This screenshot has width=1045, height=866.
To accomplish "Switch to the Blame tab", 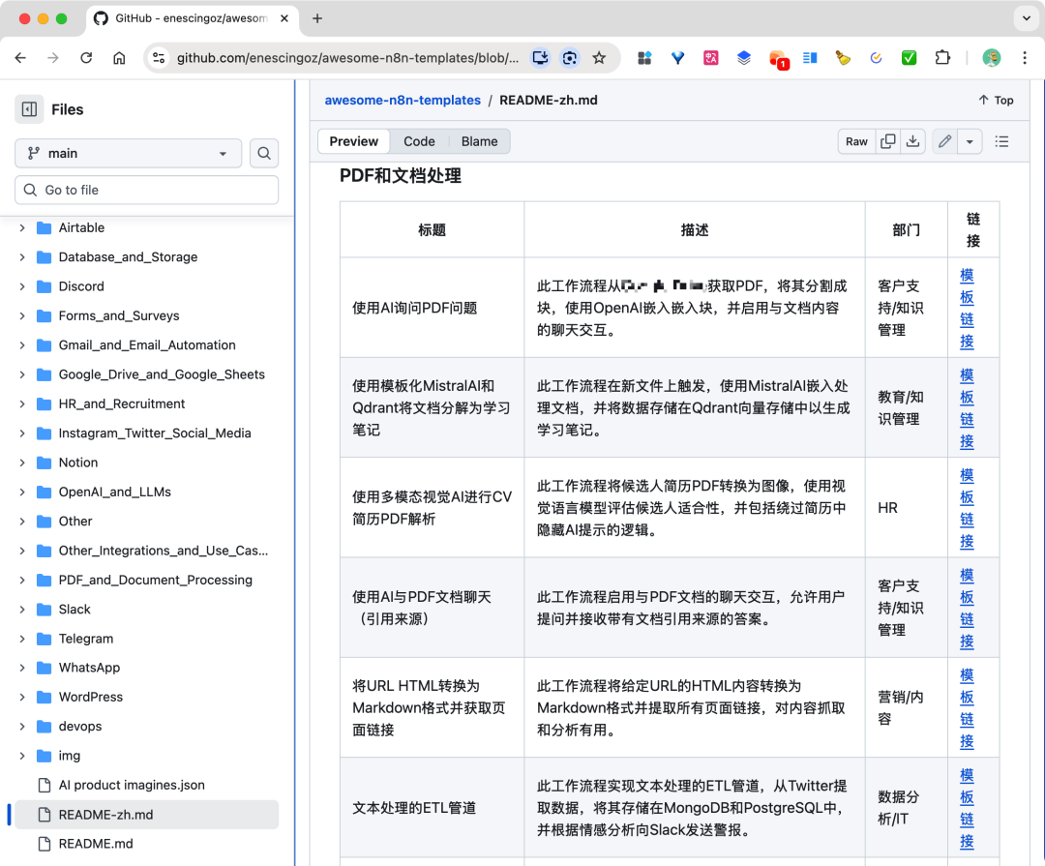I will coord(479,140).
